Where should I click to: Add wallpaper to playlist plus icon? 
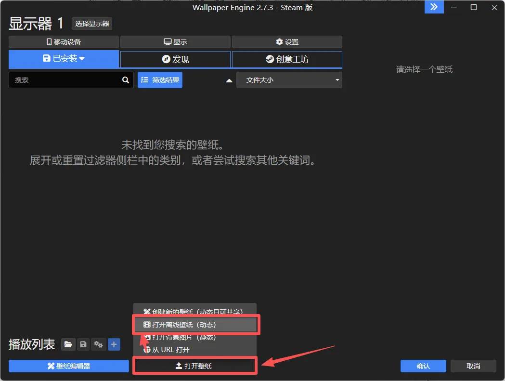[x=114, y=344]
